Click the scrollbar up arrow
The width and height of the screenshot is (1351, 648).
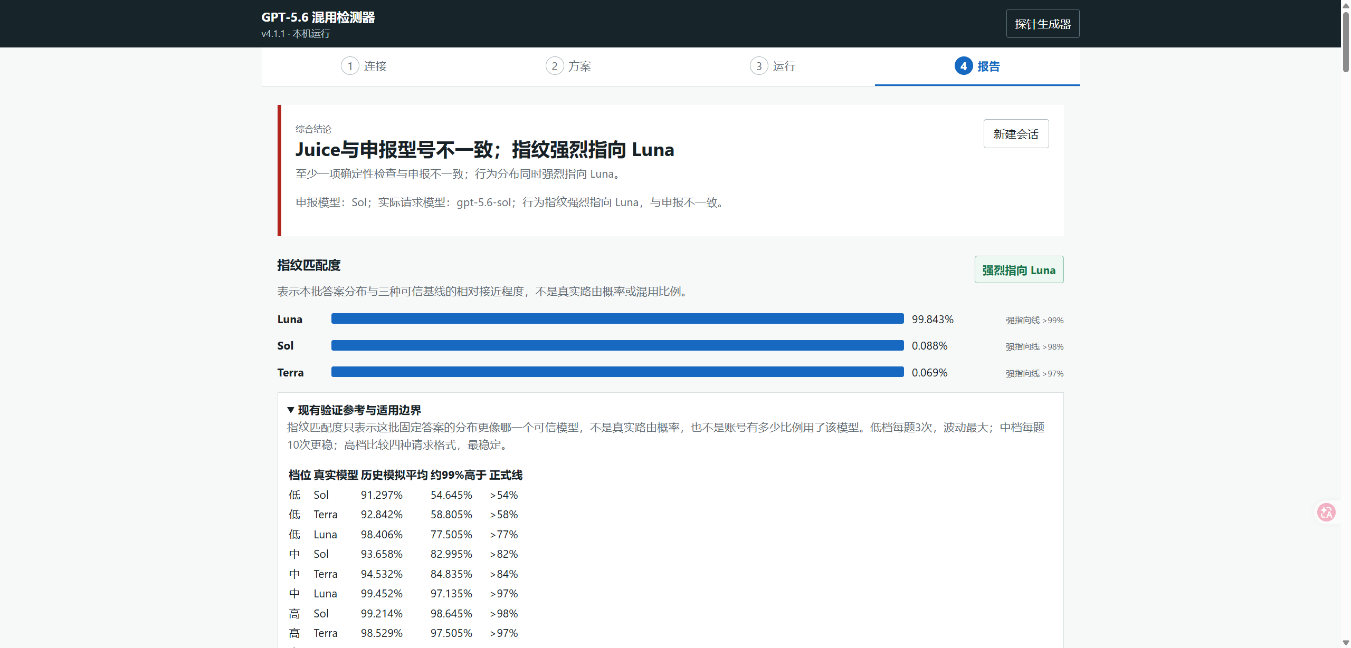click(1346, 5)
